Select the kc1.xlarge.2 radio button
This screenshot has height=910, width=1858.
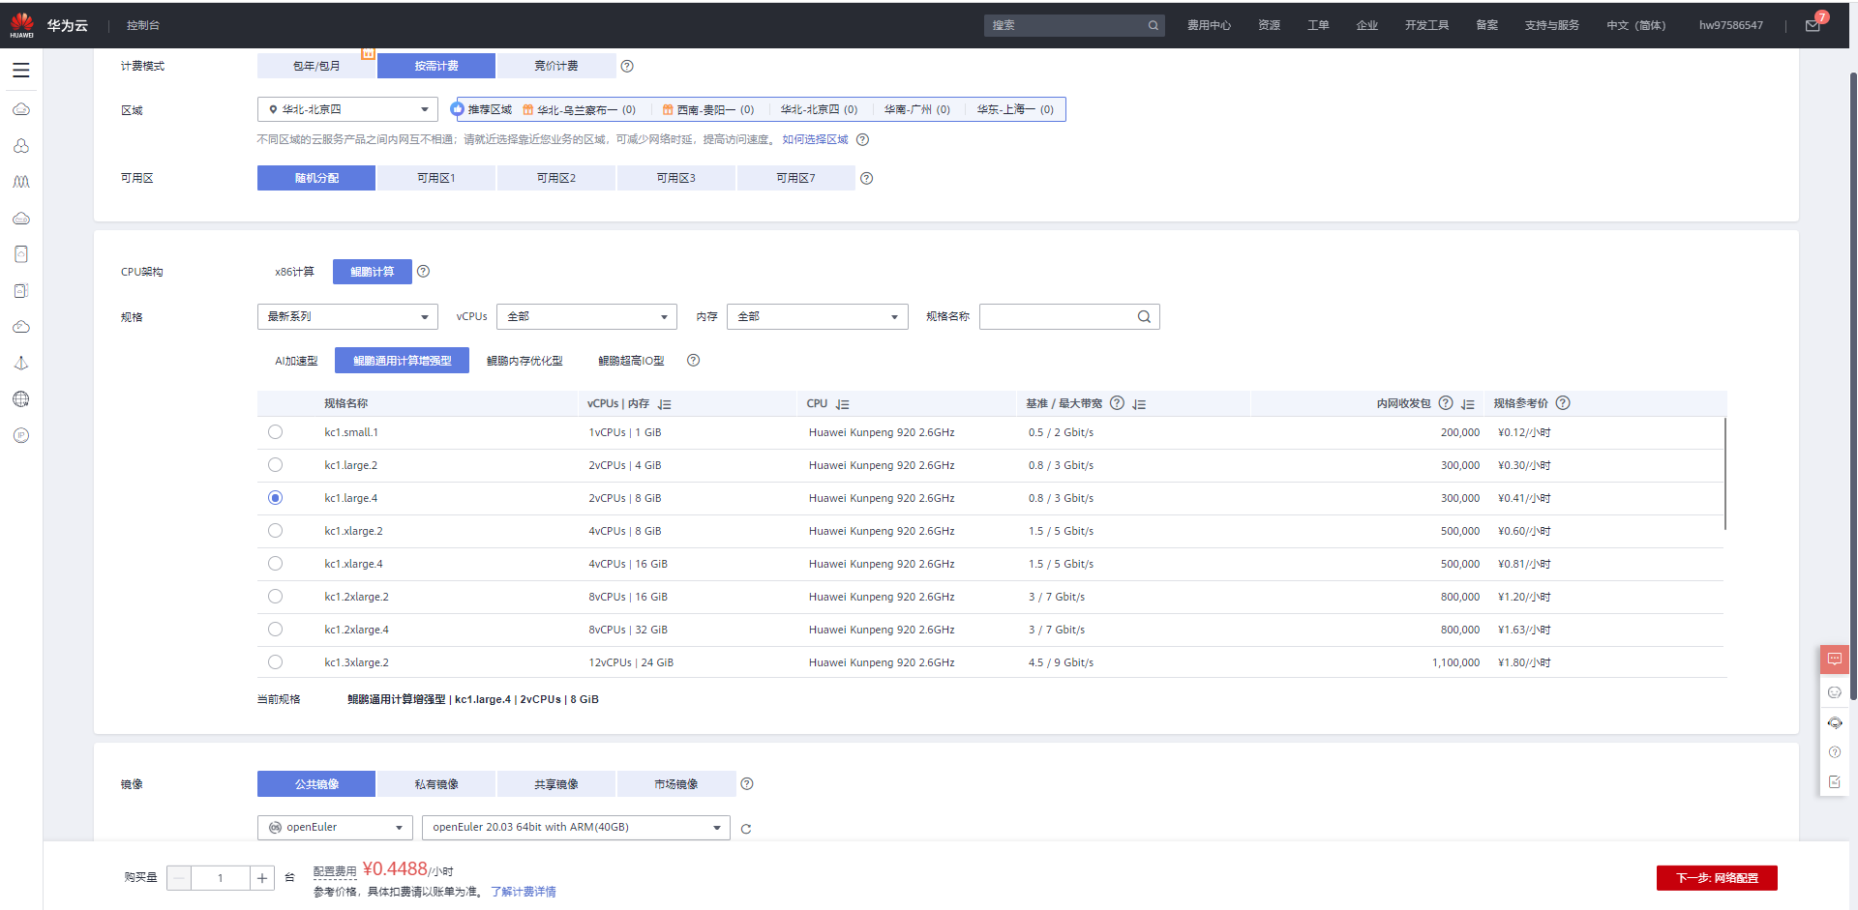(276, 531)
